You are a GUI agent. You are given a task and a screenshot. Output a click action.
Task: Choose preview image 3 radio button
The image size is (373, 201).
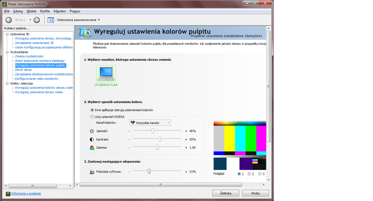pyautogui.click(x=260, y=174)
